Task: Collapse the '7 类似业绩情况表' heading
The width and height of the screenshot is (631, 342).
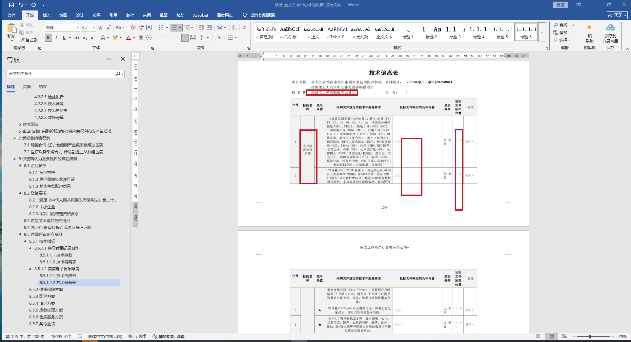Action: tap(15, 138)
